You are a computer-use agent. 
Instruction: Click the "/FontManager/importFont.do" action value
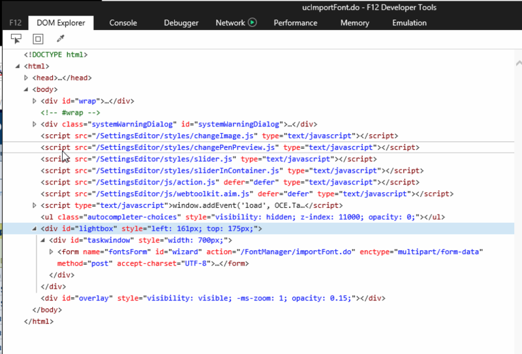(296, 252)
